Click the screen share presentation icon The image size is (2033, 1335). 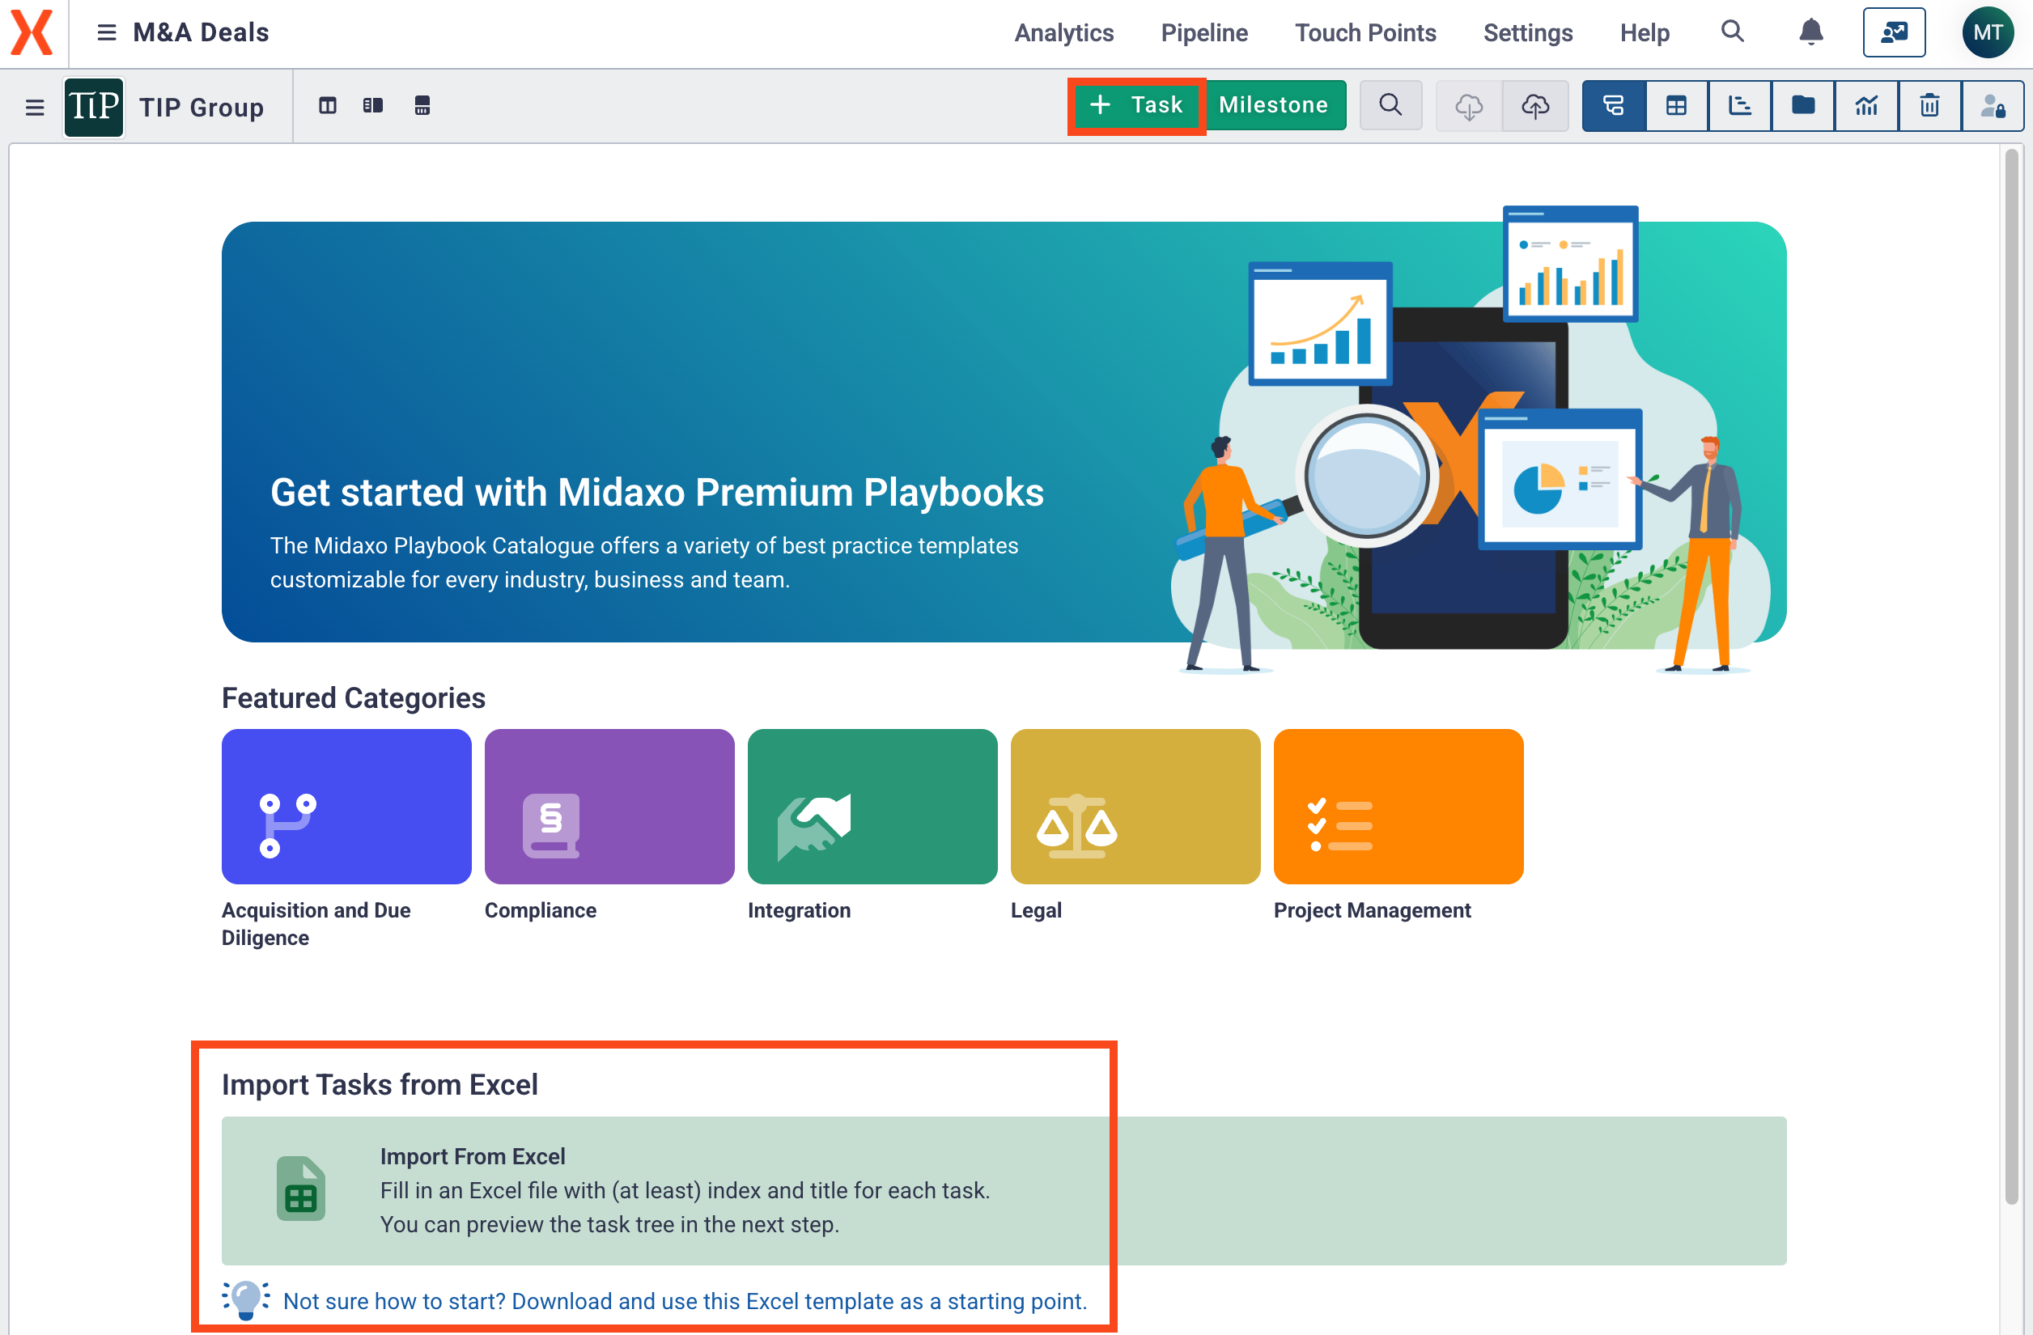pyautogui.click(x=1894, y=32)
